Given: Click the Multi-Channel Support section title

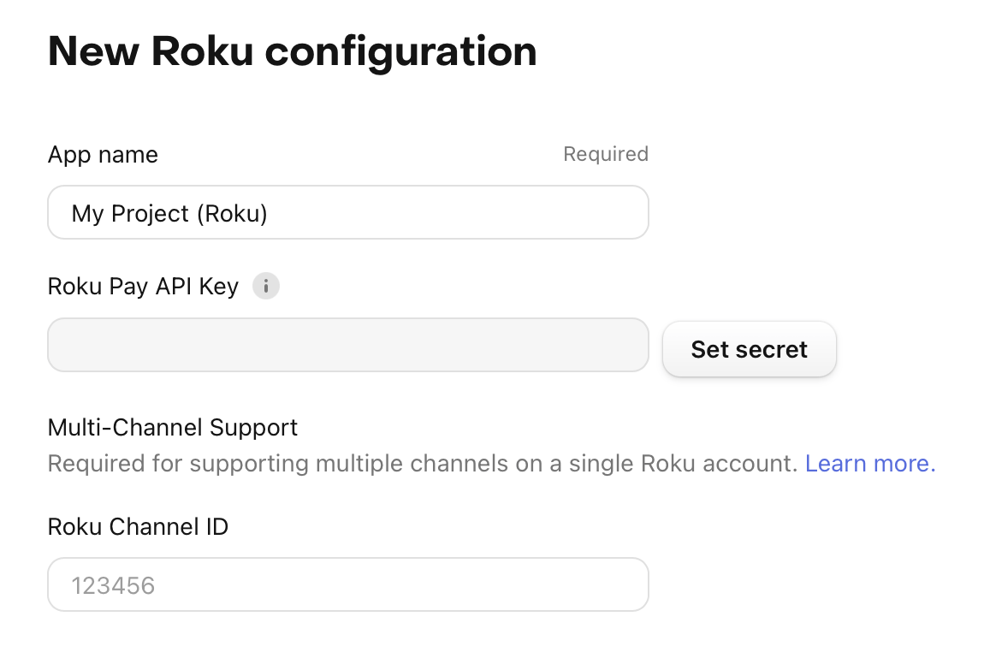Looking at the screenshot, I should point(173,427).
